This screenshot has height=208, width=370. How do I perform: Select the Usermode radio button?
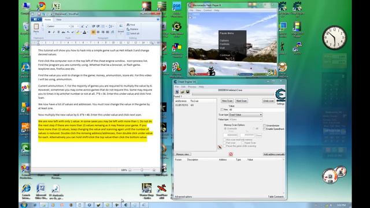[x=225, y=129]
